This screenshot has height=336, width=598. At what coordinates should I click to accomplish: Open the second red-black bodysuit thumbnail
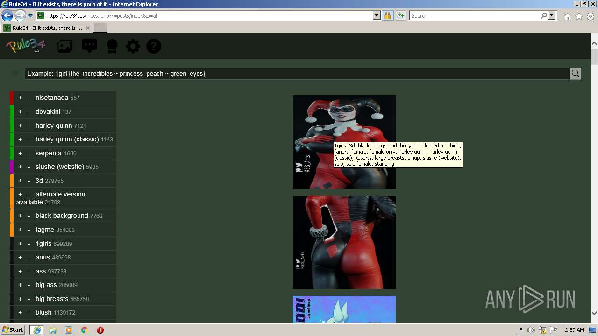click(x=344, y=242)
